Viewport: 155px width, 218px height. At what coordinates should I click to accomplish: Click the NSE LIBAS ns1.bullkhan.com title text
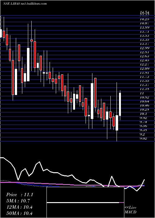(x=25, y=4)
